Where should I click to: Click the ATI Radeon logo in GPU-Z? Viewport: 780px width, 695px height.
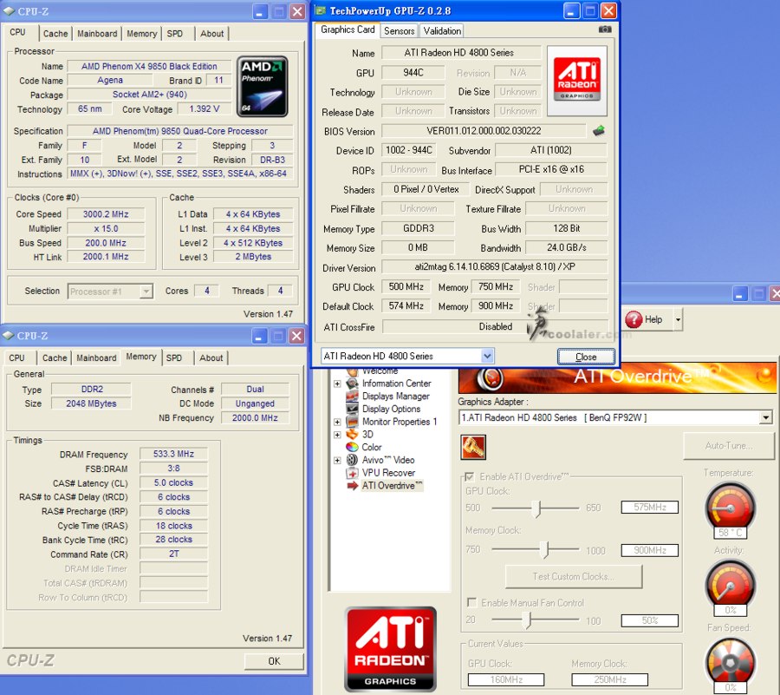tap(576, 81)
